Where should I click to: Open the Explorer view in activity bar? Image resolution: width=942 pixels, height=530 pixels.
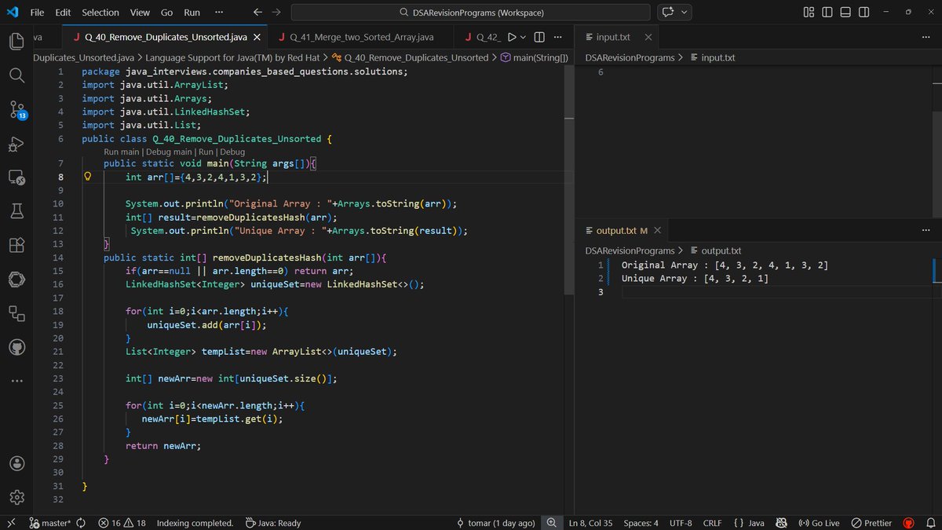[x=17, y=41]
